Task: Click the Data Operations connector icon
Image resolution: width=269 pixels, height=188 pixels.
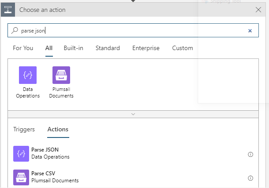Action: point(28,75)
